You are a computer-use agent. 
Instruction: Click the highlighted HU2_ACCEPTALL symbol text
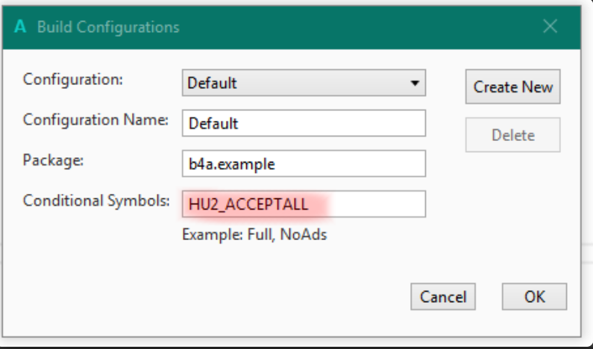coord(248,204)
